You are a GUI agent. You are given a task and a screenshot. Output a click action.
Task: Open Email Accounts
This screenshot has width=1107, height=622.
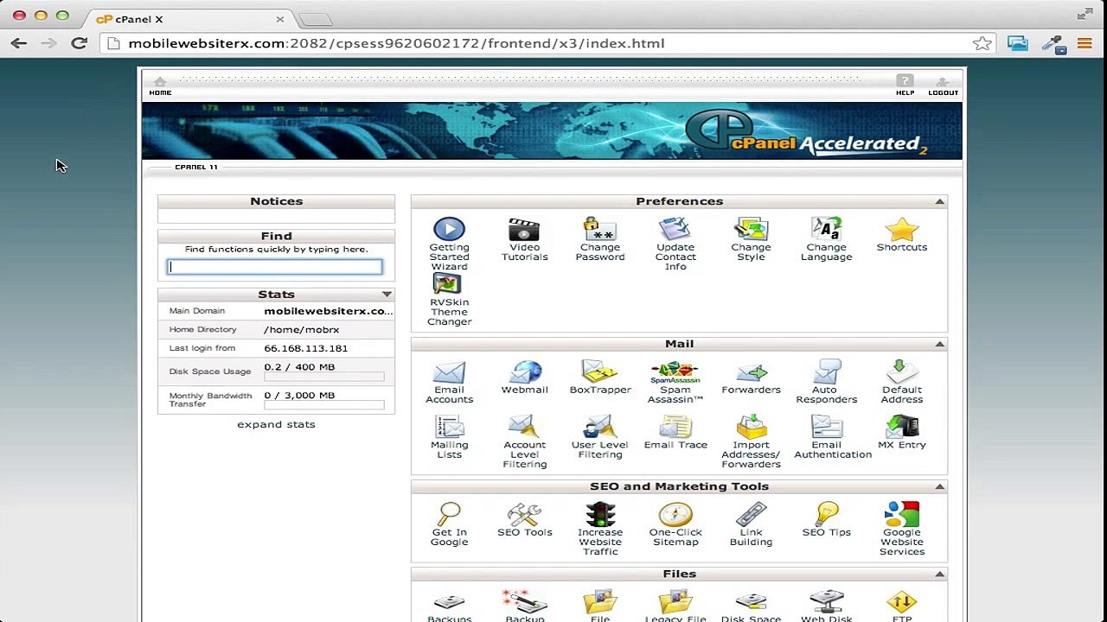(449, 382)
